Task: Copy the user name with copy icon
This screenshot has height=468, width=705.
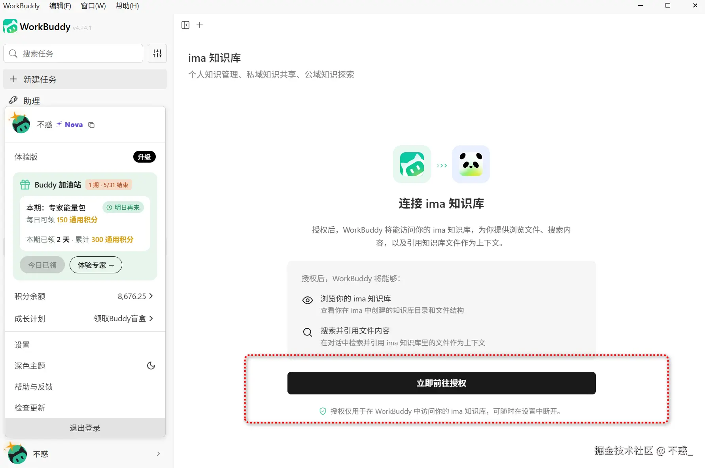Action: pyautogui.click(x=91, y=125)
